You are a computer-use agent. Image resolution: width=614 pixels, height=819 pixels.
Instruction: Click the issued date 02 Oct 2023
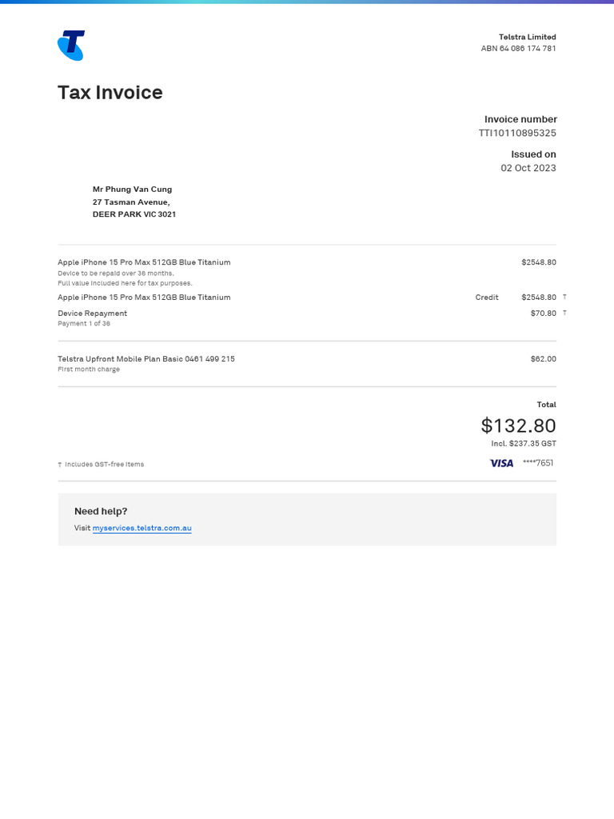[x=528, y=168]
